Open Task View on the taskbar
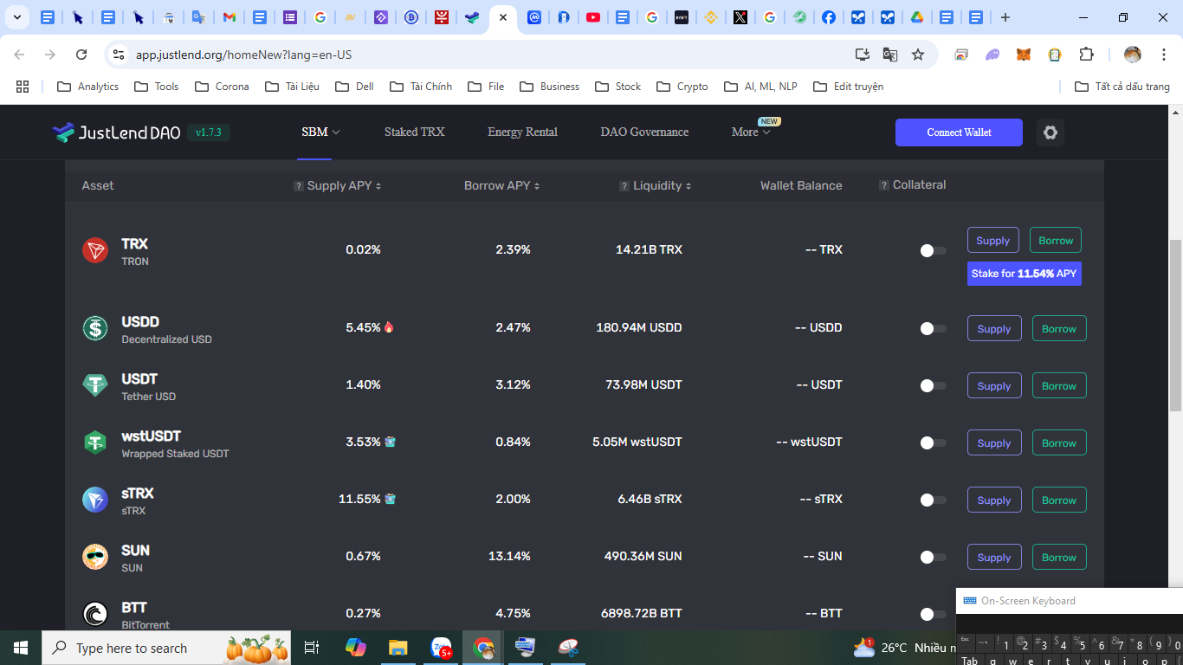The image size is (1183, 665). (x=312, y=648)
